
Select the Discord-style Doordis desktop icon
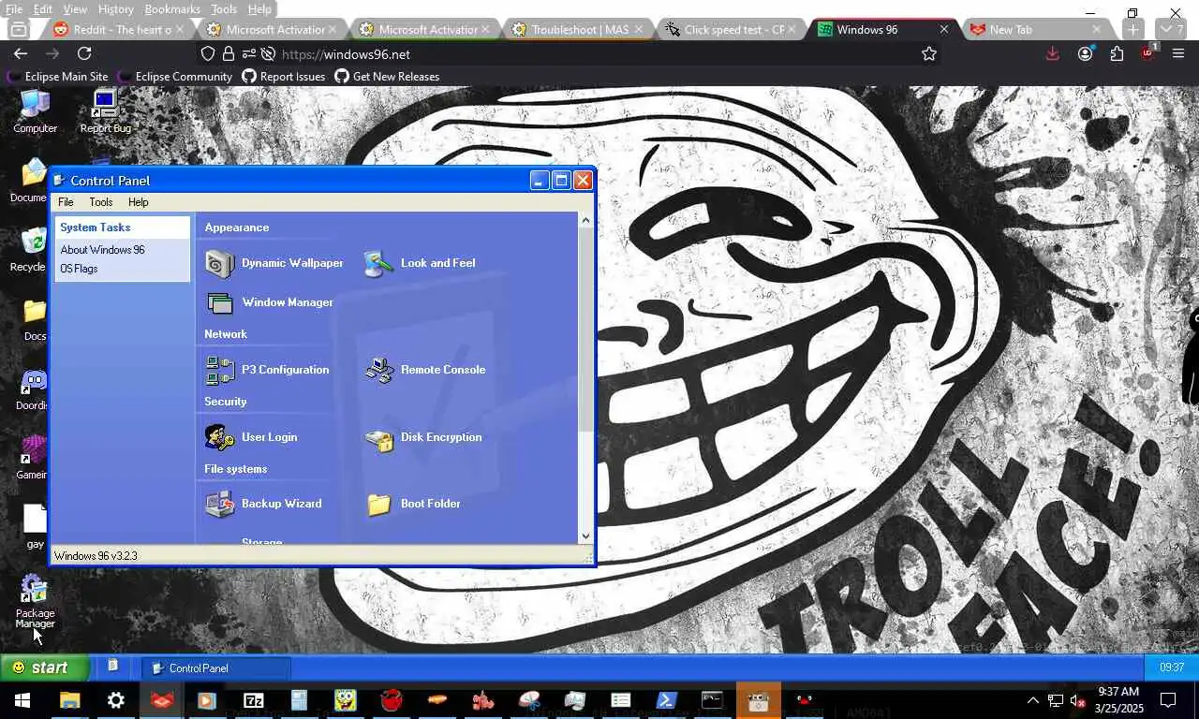[x=33, y=389]
